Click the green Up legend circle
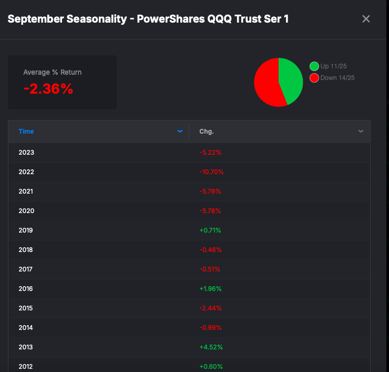Screen dimensions: 389x372 (x=314, y=66)
